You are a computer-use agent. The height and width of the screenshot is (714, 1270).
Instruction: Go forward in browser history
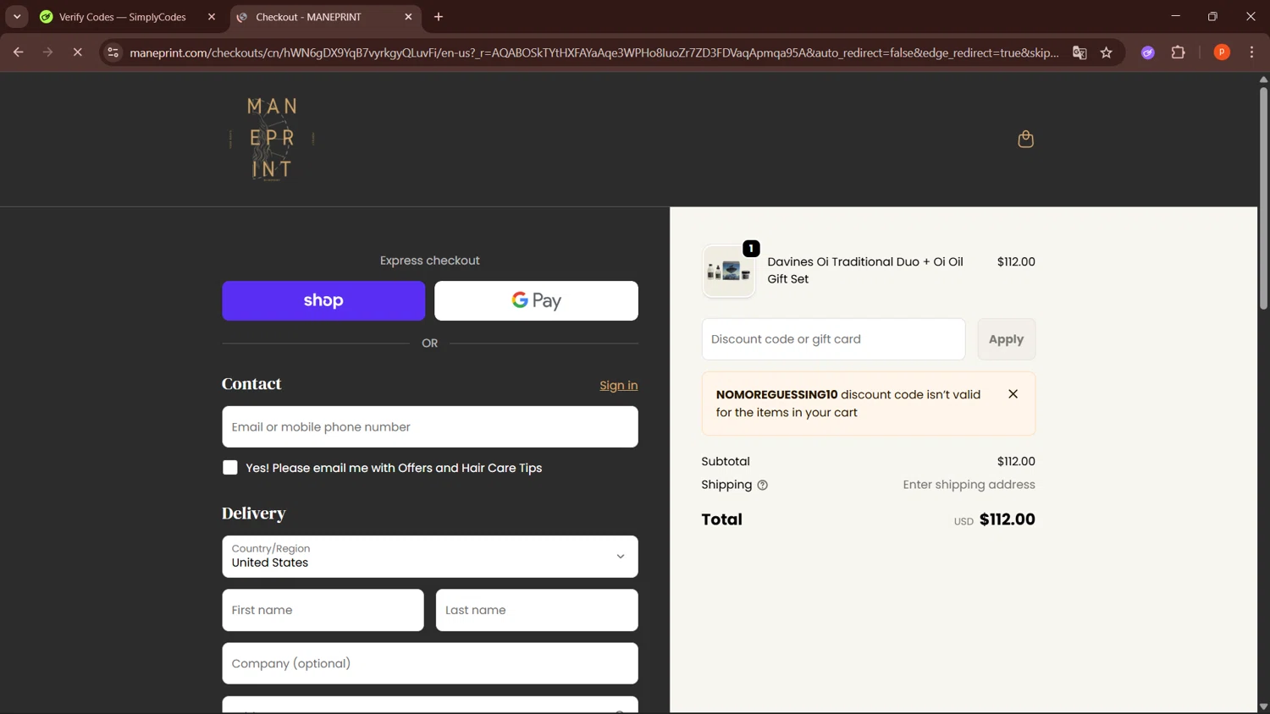47,52
